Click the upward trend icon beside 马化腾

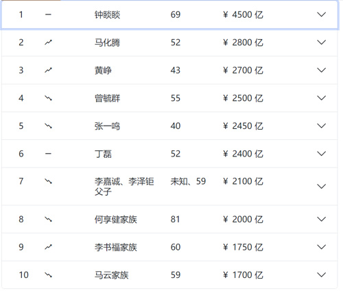48,43
